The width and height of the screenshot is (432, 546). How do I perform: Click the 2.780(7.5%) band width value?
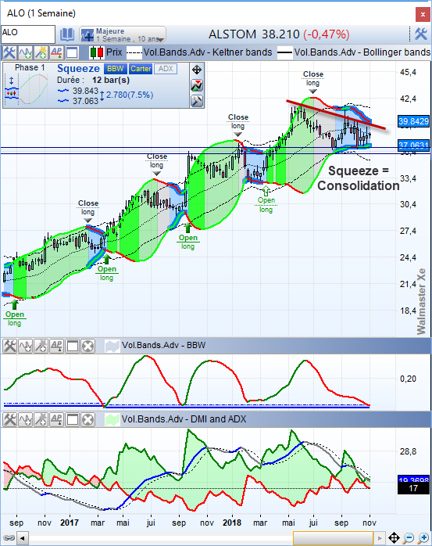point(130,95)
